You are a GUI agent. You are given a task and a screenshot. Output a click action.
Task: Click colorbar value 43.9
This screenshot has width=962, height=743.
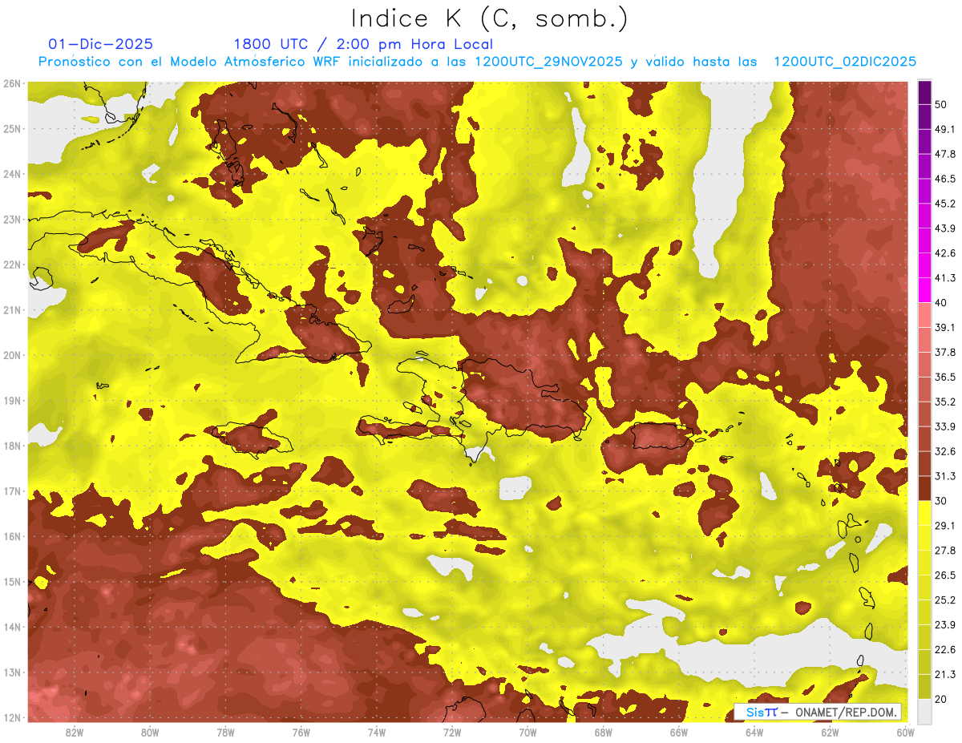[944, 228]
